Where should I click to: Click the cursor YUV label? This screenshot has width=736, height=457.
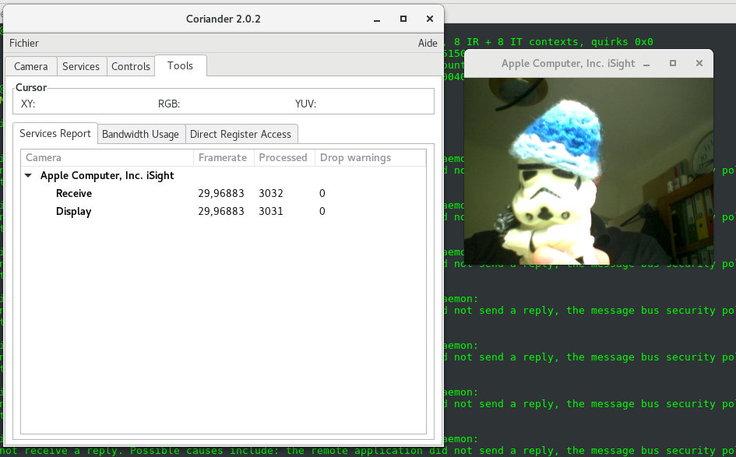click(305, 104)
